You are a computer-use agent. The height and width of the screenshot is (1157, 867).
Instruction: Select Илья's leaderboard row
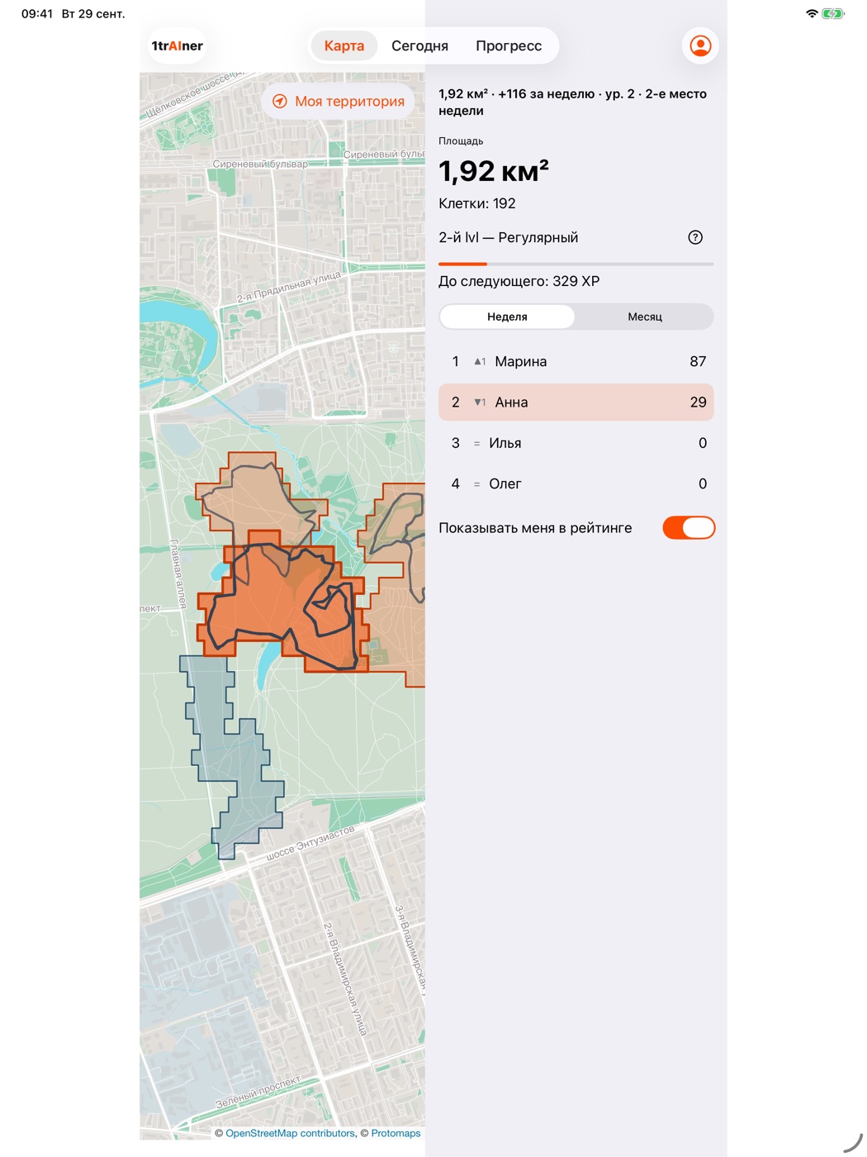tap(576, 443)
